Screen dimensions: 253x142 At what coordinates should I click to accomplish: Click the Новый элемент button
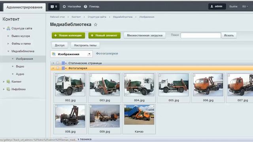(x=104, y=35)
